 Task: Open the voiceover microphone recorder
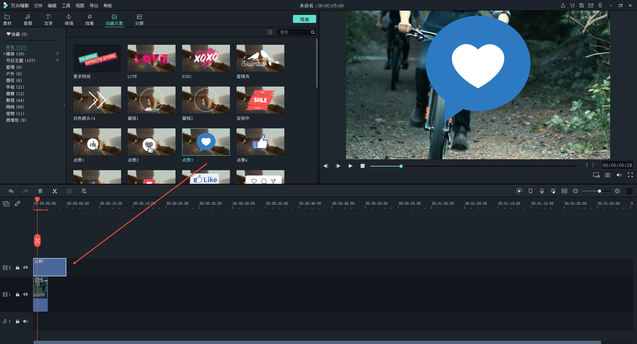tap(542, 191)
